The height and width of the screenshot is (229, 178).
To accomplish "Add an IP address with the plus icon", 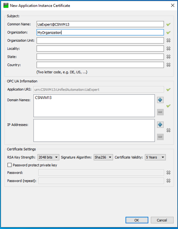I will click(160, 125).
